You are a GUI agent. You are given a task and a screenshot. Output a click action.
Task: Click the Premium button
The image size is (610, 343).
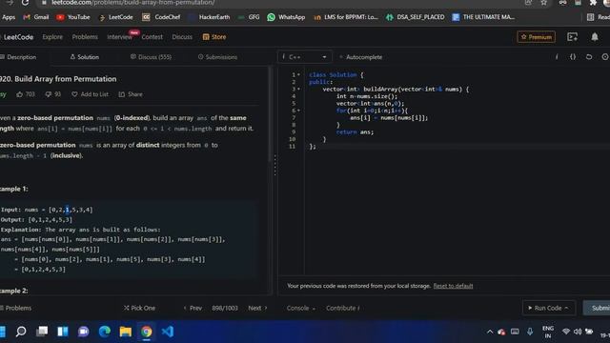click(536, 37)
